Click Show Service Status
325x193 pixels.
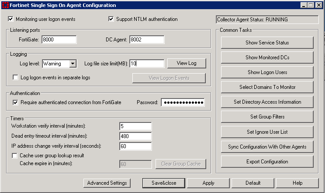click(x=267, y=43)
